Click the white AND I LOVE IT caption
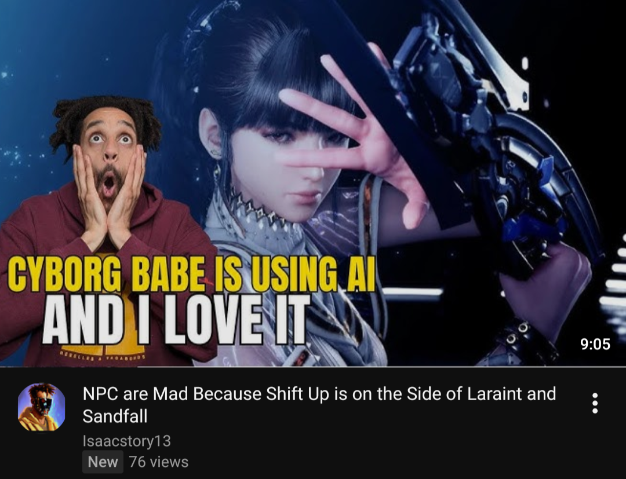626x479 pixels. pos(176,320)
